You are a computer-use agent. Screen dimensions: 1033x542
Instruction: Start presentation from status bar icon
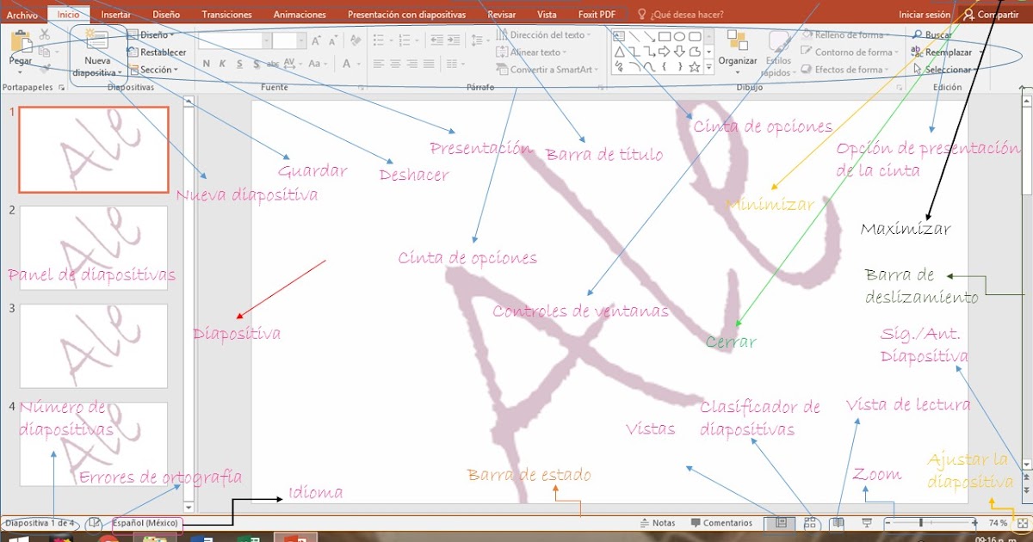click(865, 522)
